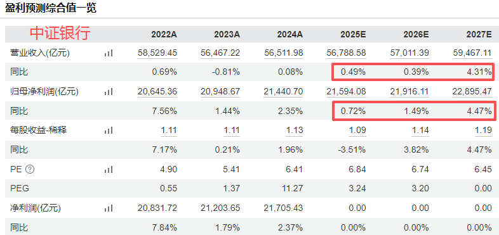Open 2023A revenue value 56,467.22
The height and width of the screenshot is (235, 499).
click(220, 53)
